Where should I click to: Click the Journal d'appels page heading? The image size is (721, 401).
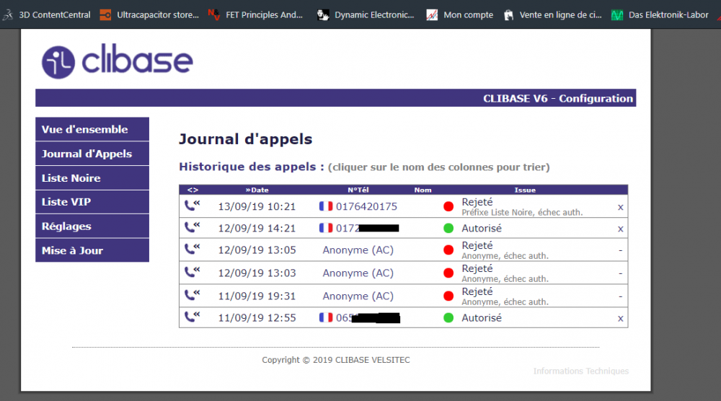(246, 139)
